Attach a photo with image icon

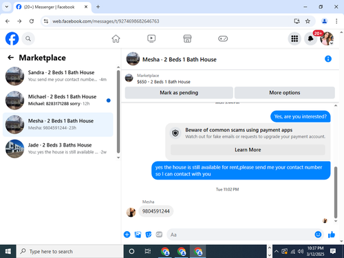138,235
